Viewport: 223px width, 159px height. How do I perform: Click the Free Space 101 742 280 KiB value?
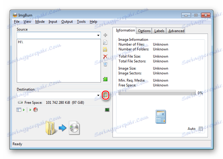pos(65,103)
